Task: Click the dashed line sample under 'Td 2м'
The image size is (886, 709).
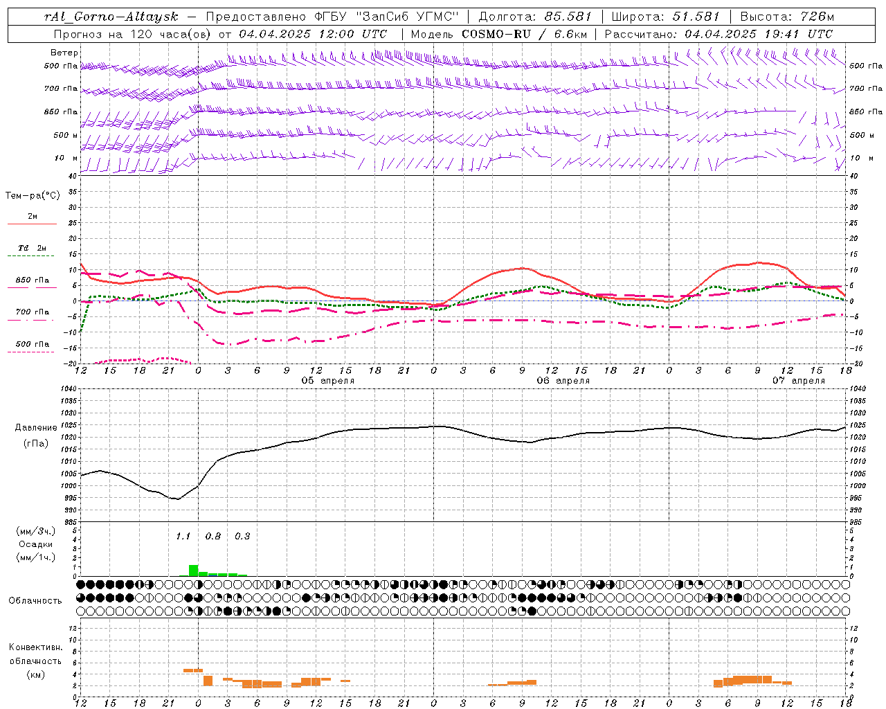Action: click(32, 256)
